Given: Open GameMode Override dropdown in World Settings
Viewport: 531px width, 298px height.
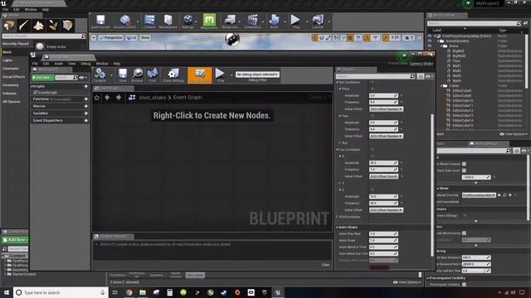Looking at the screenshot, I should (479, 195).
